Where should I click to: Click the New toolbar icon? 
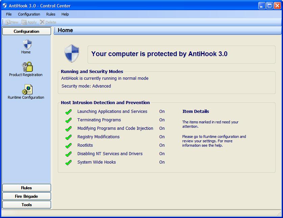click(8, 22)
